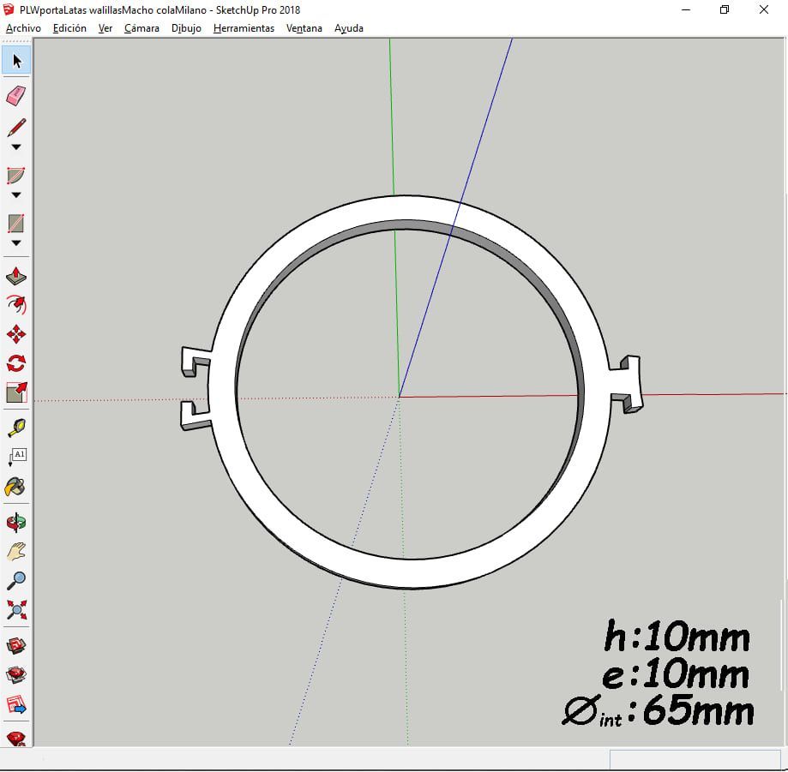Activate the Push/Pull tool
788x772 pixels.
(x=16, y=277)
